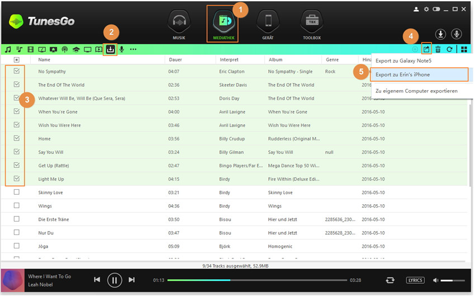Open the Toolbox tab

tap(311, 25)
